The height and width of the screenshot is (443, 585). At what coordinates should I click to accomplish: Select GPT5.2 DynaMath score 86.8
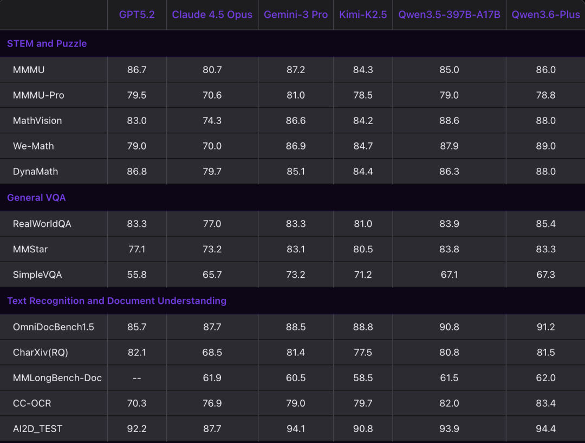click(x=136, y=172)
